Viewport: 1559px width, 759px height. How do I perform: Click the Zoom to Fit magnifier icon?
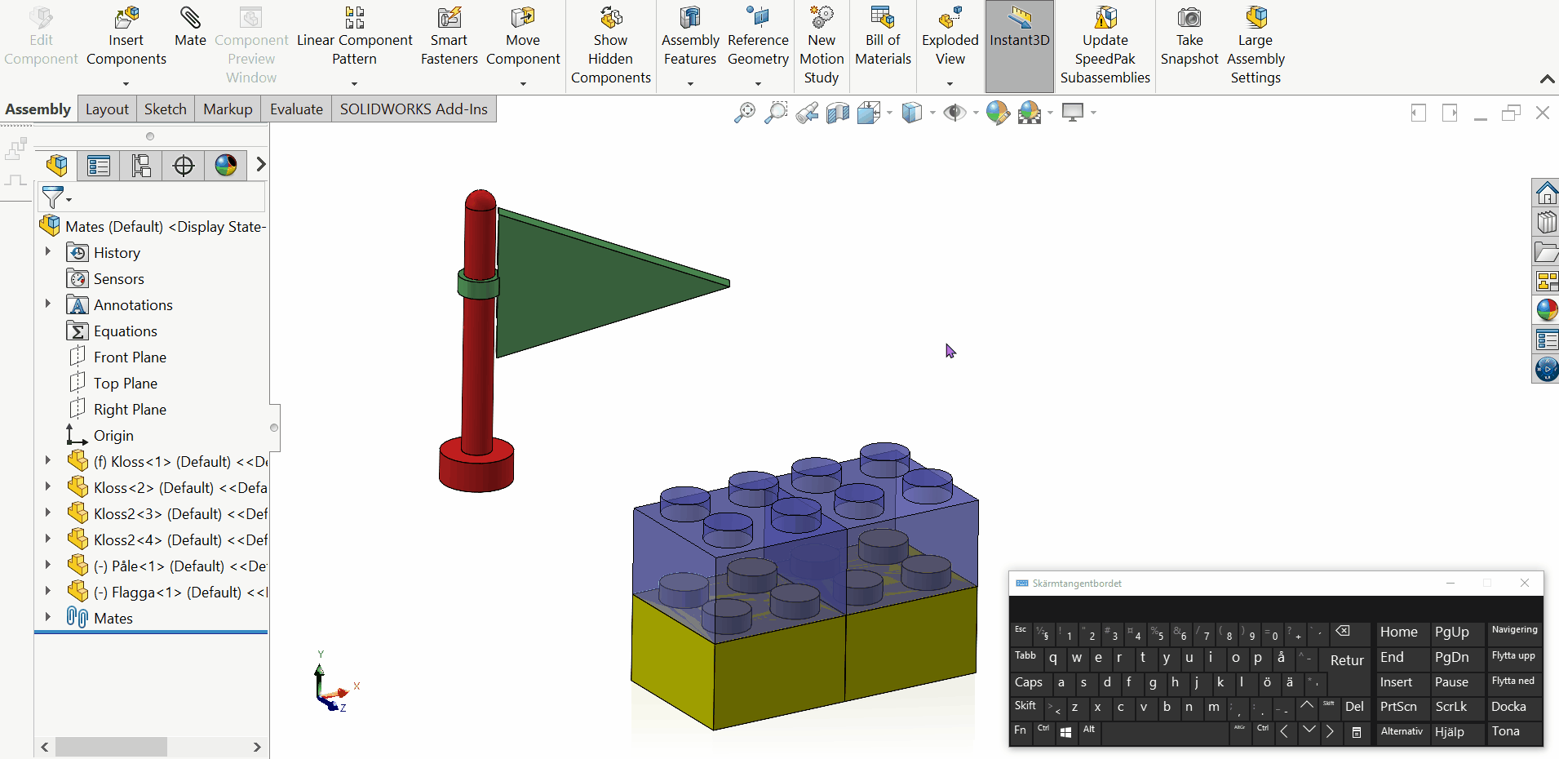pos(744,113)
